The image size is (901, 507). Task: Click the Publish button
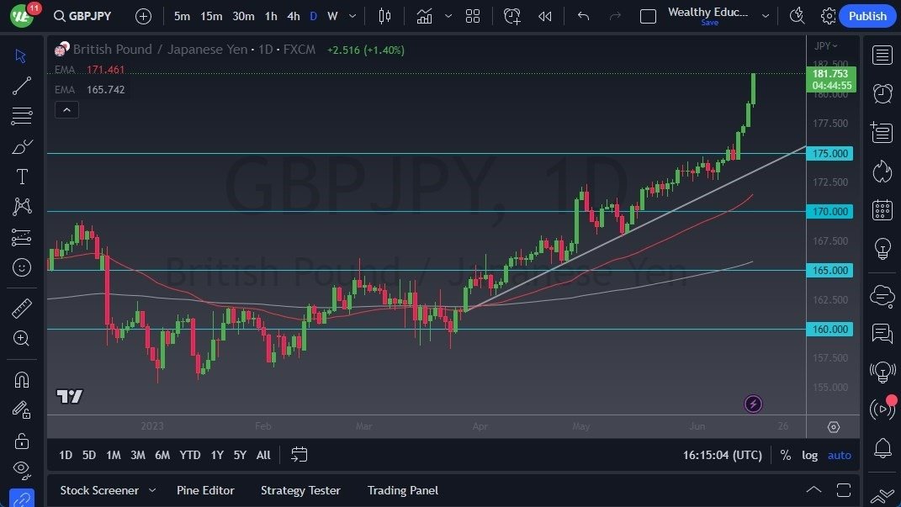pyautogui.click(x=867, y=15)
